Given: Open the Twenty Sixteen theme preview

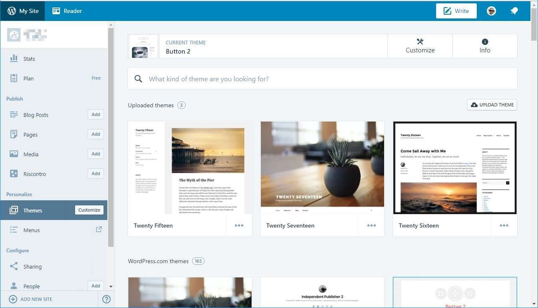Looking at the screenshot, I should pos(455,168).
